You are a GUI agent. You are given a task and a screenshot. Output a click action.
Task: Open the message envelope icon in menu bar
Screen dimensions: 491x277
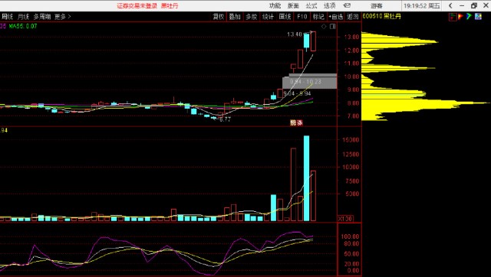click(347, 5)
